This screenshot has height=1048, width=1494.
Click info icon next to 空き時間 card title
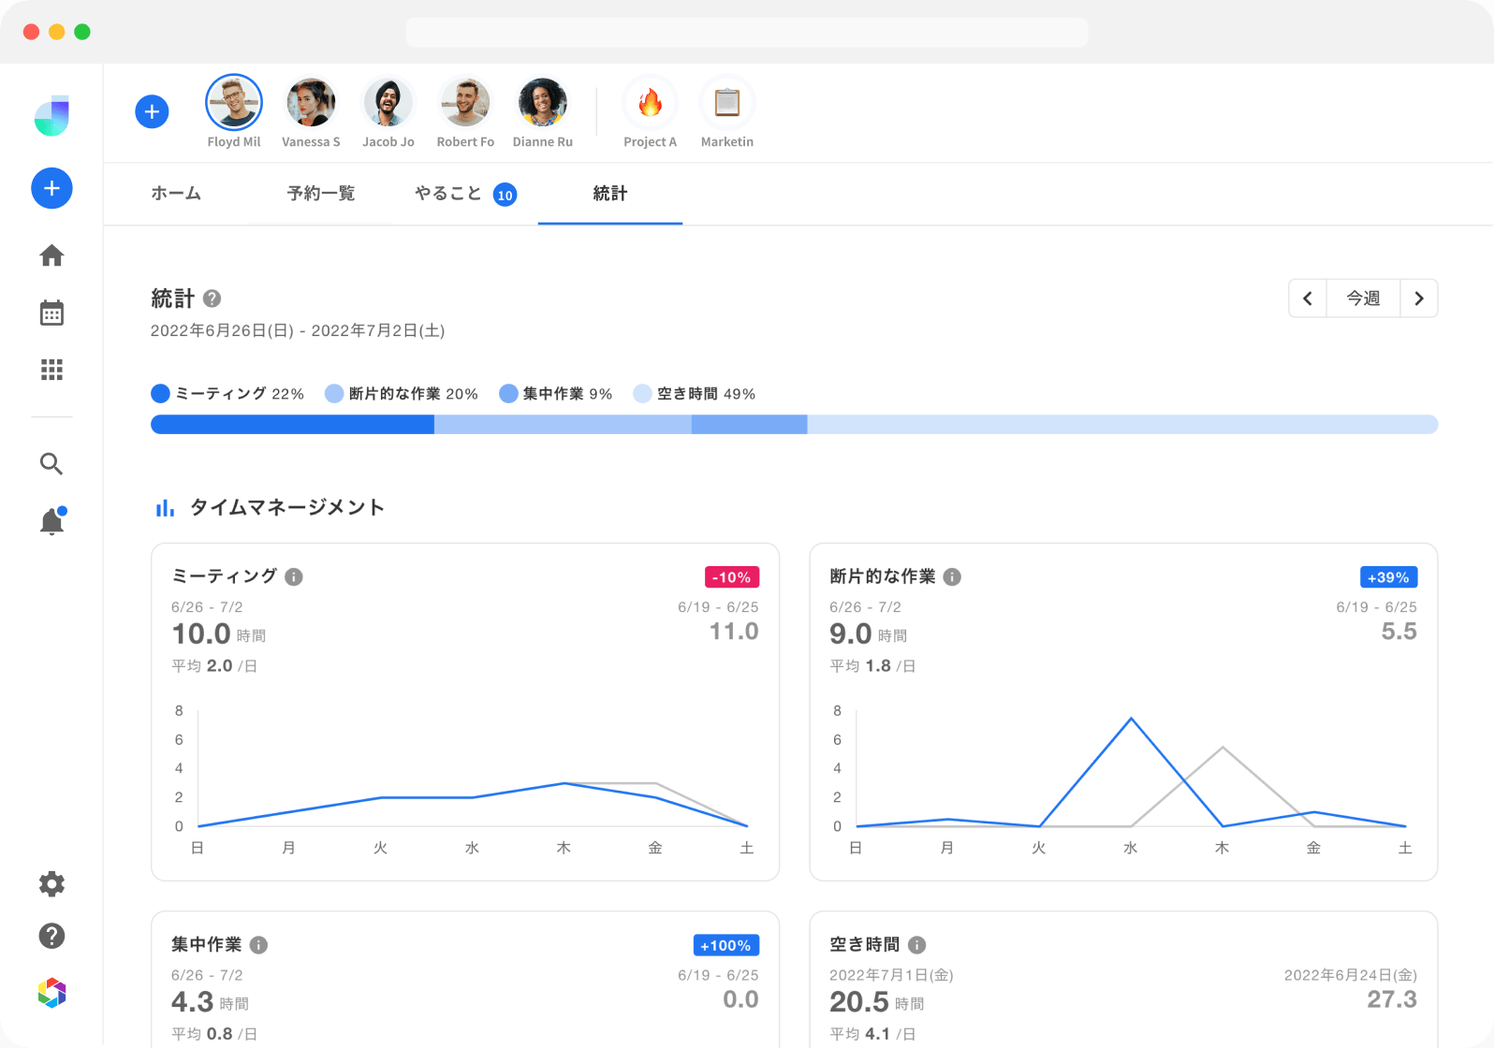(917, 945)
